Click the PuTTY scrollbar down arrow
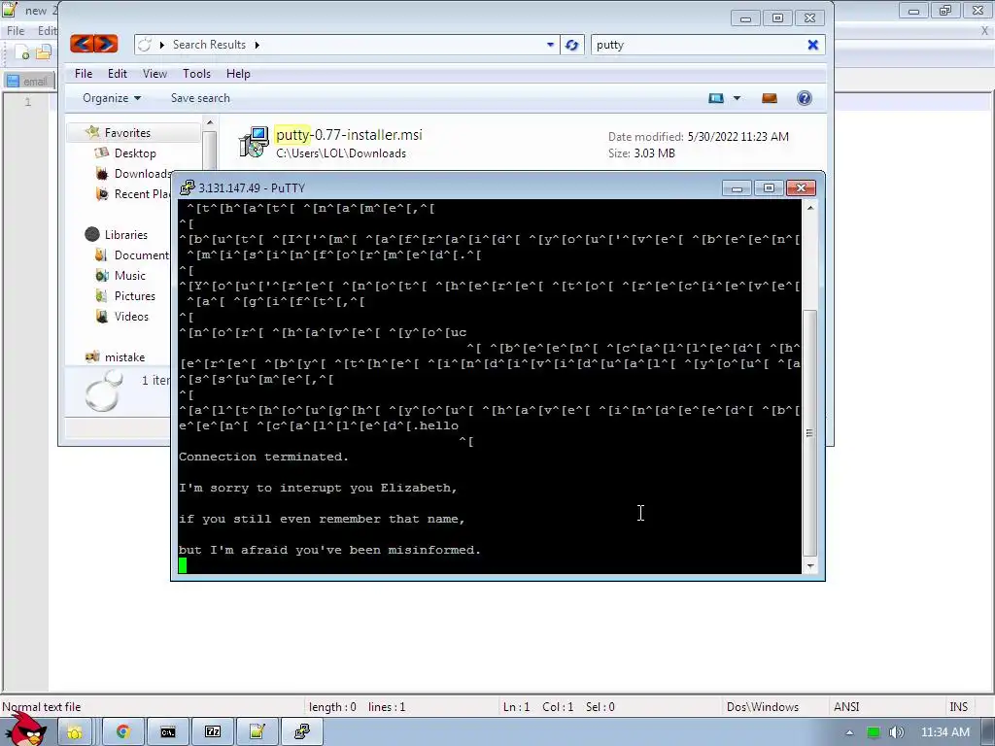This screenshot has width=995, height=746. pos(809,566)
